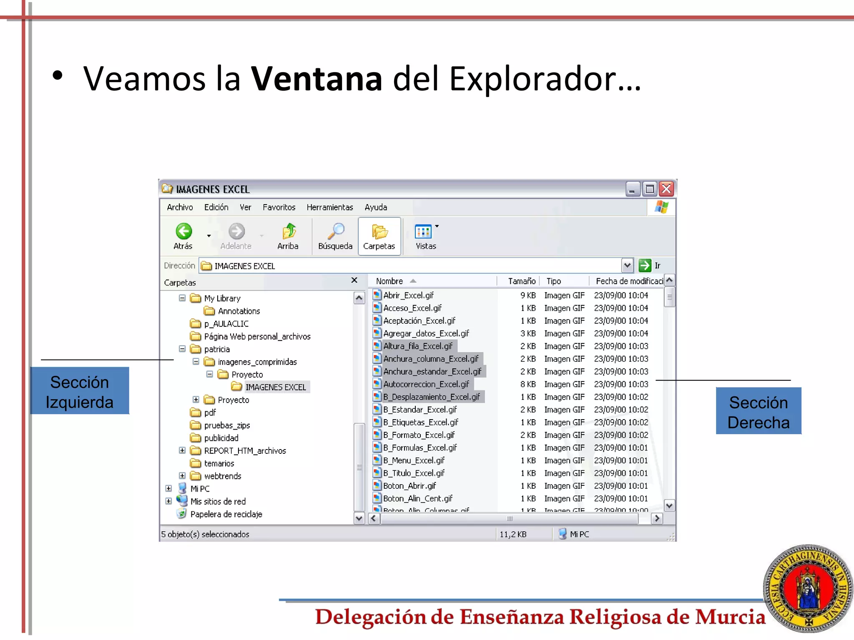Open the Vistas view options

tap(423, 236)
